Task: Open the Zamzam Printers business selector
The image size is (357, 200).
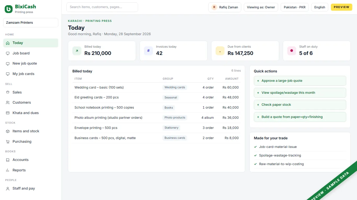Action: point(31,23)
